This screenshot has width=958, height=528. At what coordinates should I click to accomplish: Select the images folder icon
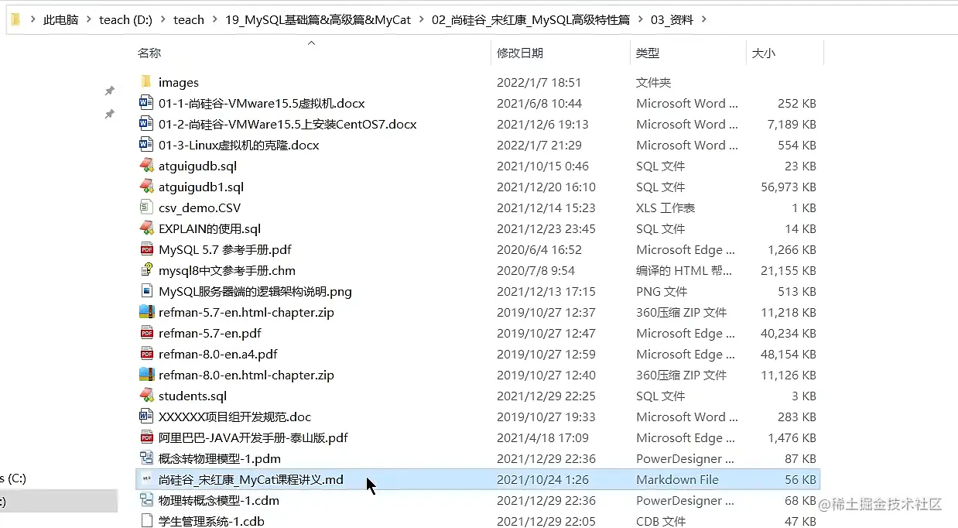point(147,82)
